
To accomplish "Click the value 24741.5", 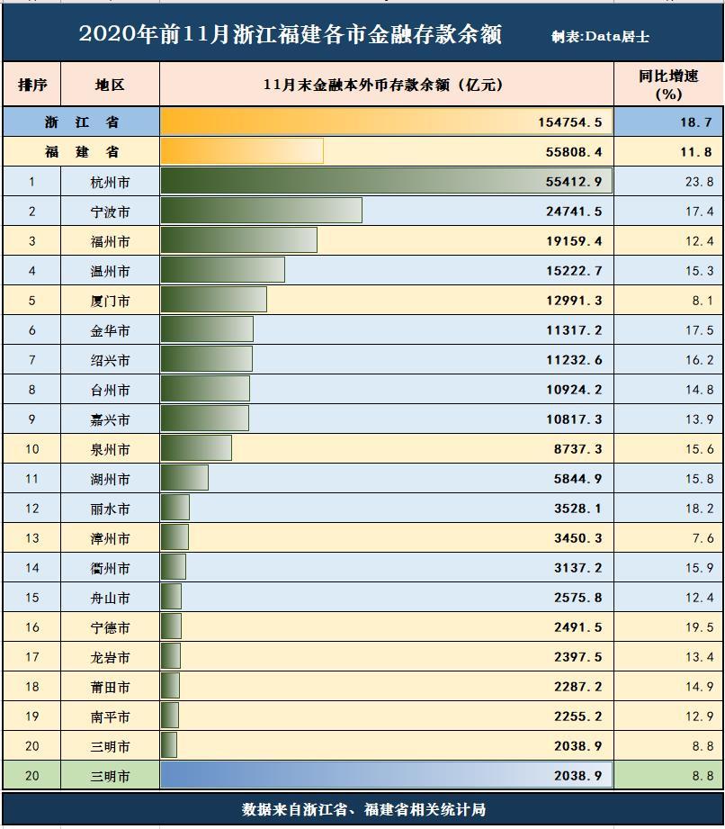I will pos(574,211).
